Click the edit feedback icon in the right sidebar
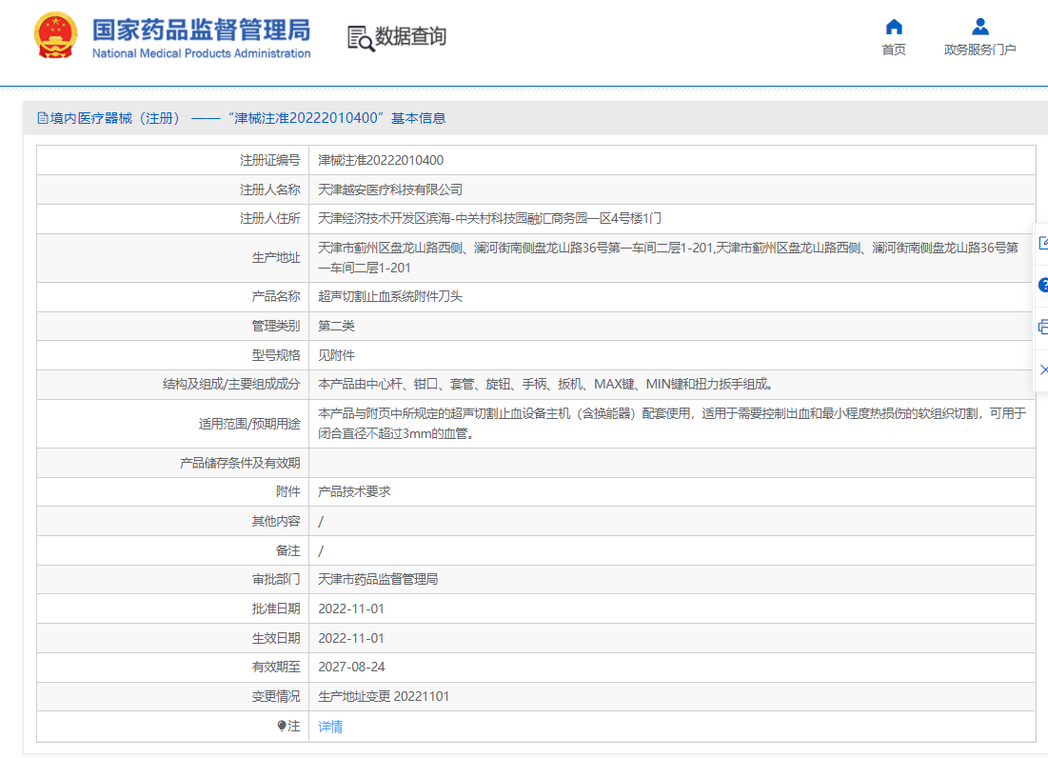Viewport: 1048px width, 758px height. click(1042, 243)
